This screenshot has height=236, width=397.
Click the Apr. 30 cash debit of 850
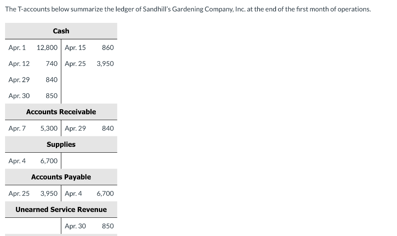[x=52, y=96]
